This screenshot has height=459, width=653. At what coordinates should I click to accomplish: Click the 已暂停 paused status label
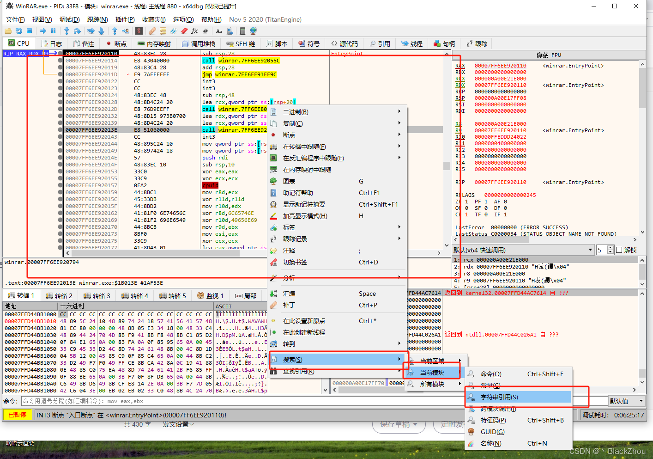point(18,415)
